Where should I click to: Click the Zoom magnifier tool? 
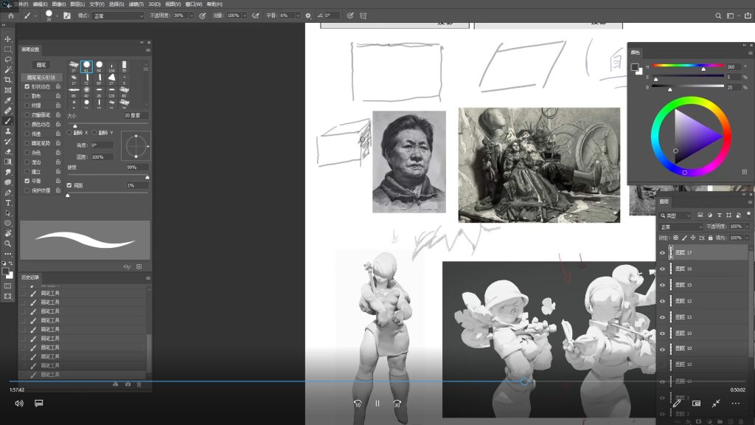8,243
